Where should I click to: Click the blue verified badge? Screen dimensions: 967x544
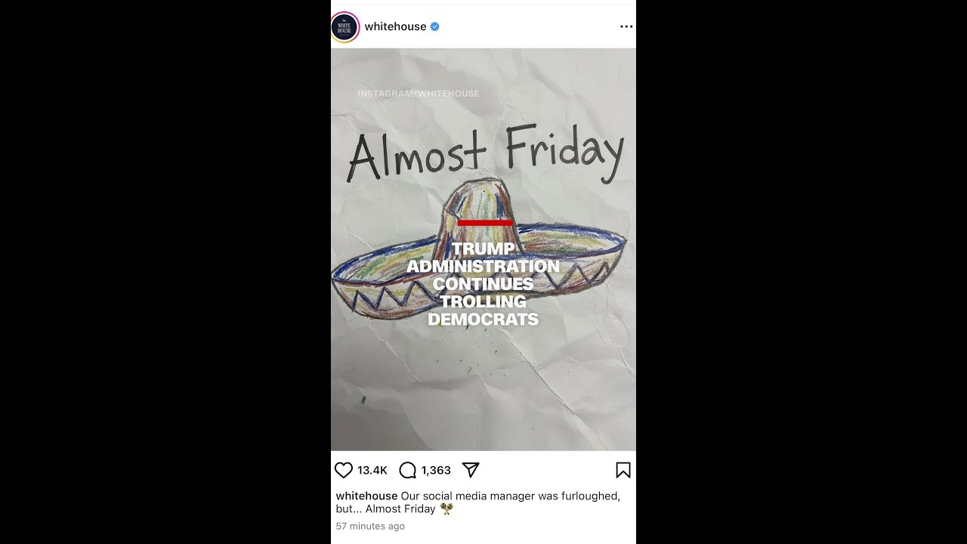[435, 26]
